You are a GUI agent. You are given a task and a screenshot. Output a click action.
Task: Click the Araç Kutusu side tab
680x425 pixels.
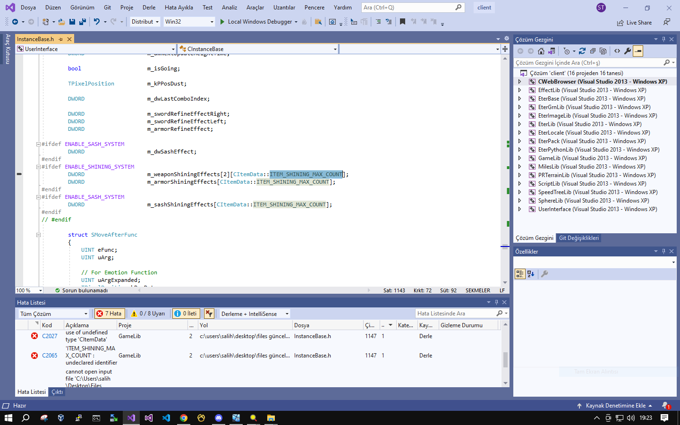pos(8,49)
